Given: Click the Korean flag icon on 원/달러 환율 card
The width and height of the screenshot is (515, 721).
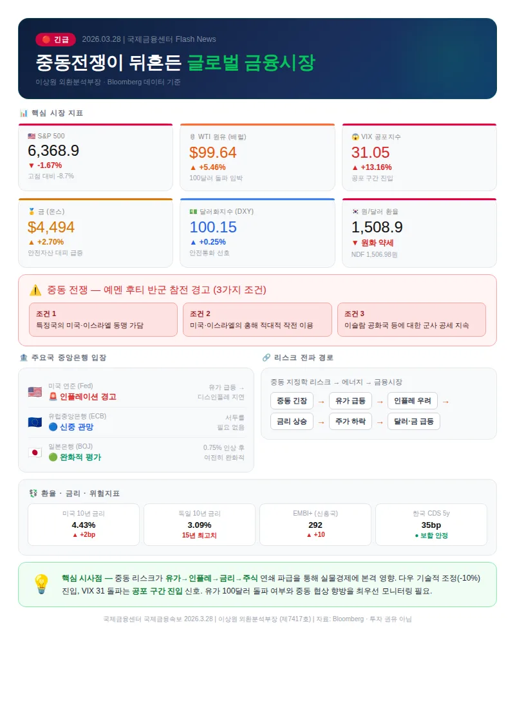Looking at the screenshot, I should coord(355,212).
